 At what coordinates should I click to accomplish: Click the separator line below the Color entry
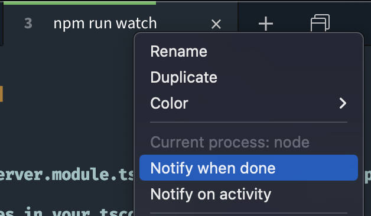coord(249,122)
